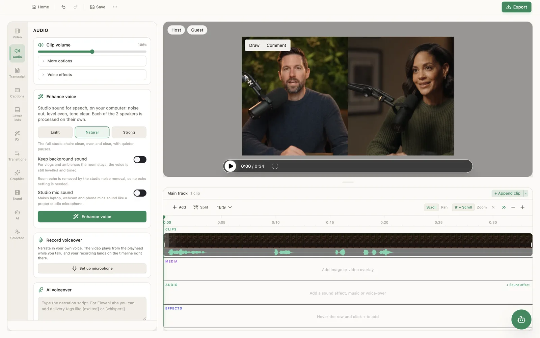Open the Lower 3rds panel
The height and width of the screenshot is (338, 540).
coord(17,114)
